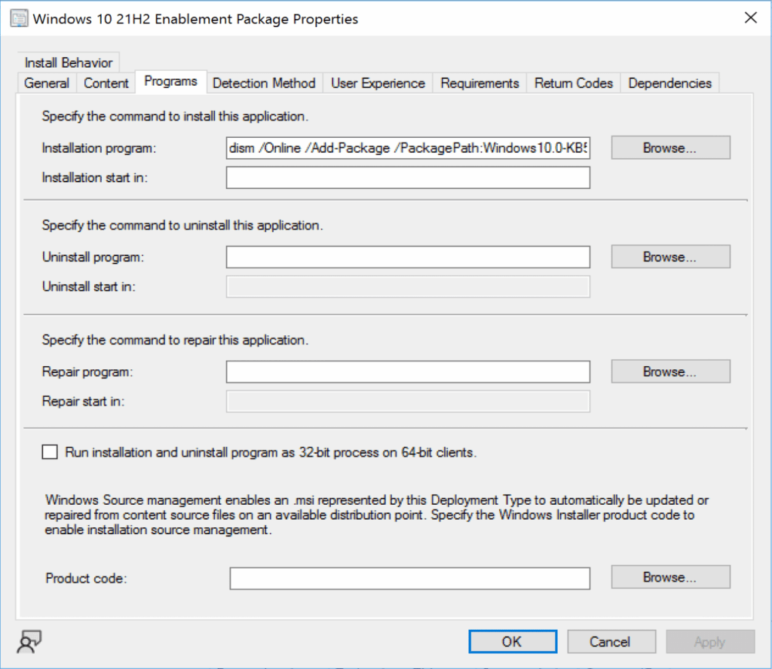Click the Product code input field
This screenshot has height=669, width=772.
coord(408,578)
